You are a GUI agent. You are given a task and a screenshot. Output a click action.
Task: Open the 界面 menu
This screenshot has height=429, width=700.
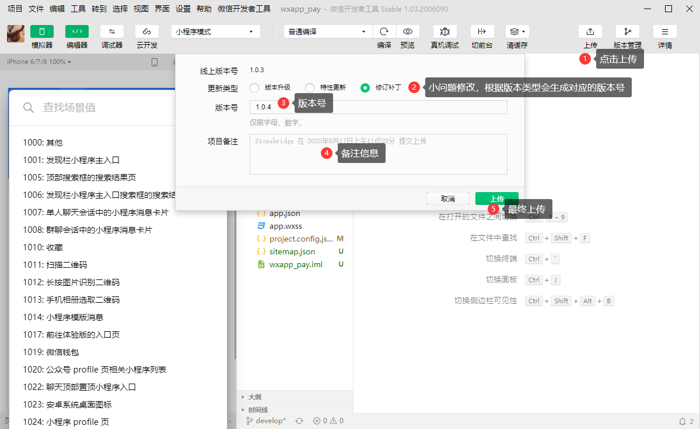162,9
